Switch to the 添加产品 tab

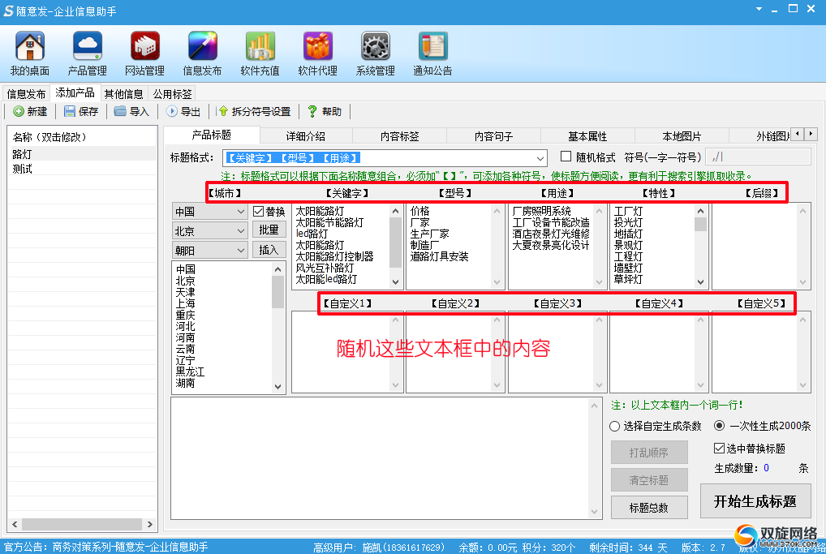[75, 92]
